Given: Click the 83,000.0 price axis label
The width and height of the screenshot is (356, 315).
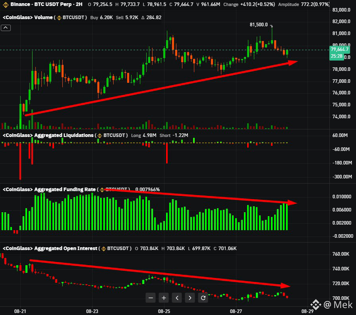Looking at the screenshot, I should [x=341, y=10].
